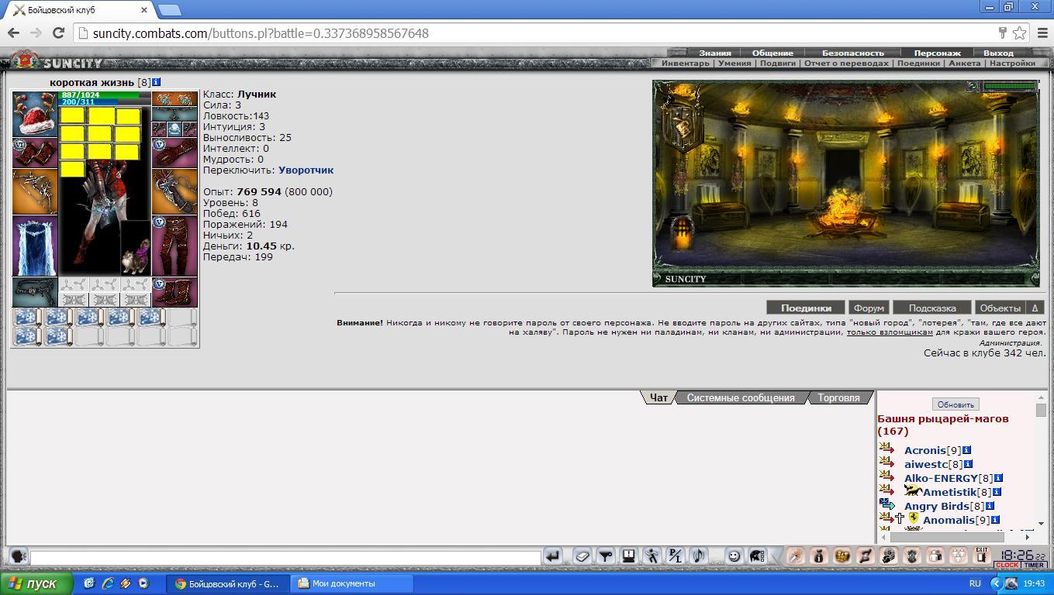Click the Форум button
The image size is (1054, 595).
pos(869,308)
